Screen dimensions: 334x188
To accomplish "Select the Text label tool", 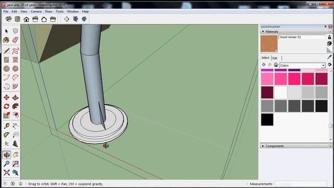I will (15, 135).
